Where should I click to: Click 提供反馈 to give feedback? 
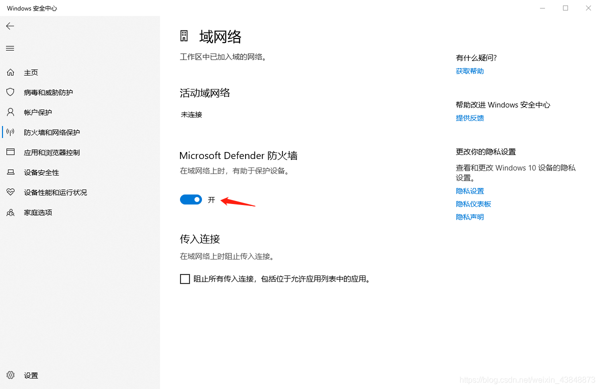pos(469,117)
